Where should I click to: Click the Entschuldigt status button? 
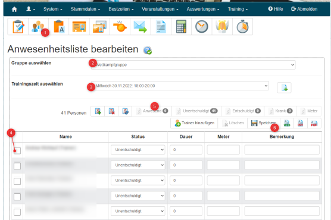point(243,111)
